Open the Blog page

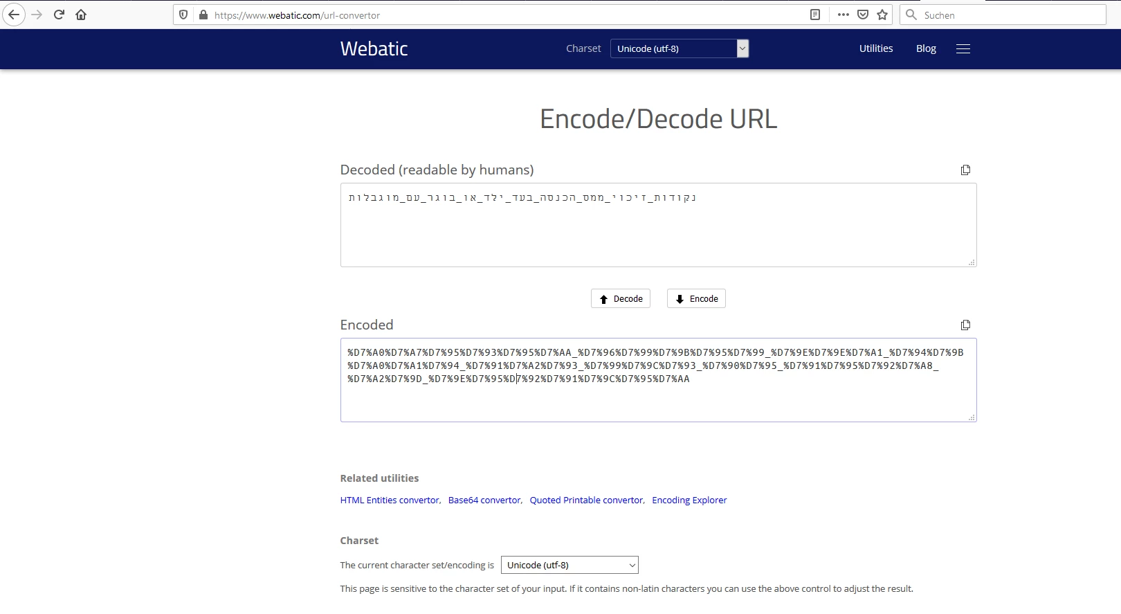tap(926, 48)
